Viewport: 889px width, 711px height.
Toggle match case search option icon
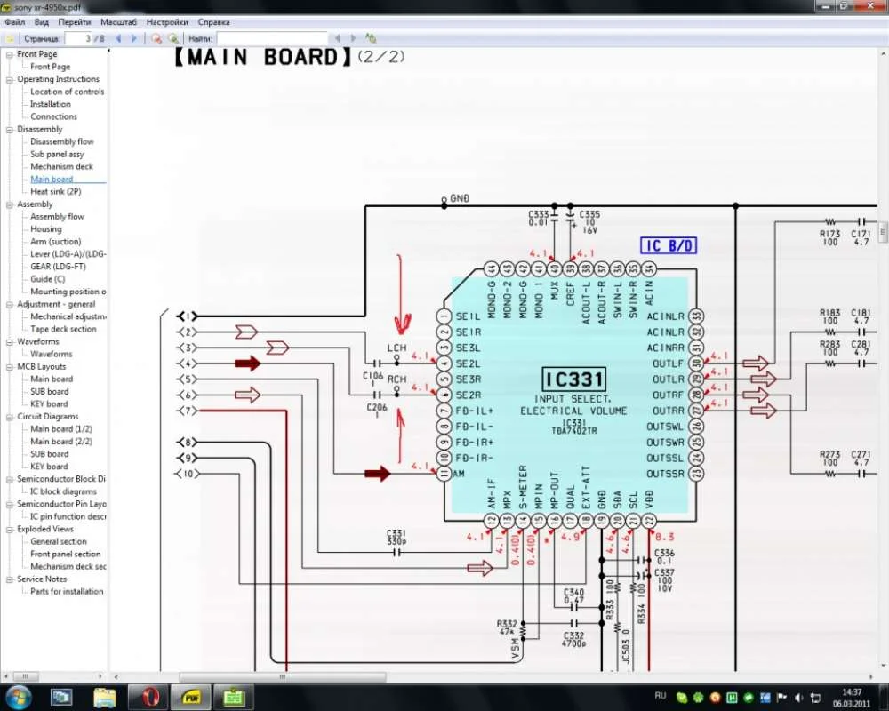(x=371, y=39)
